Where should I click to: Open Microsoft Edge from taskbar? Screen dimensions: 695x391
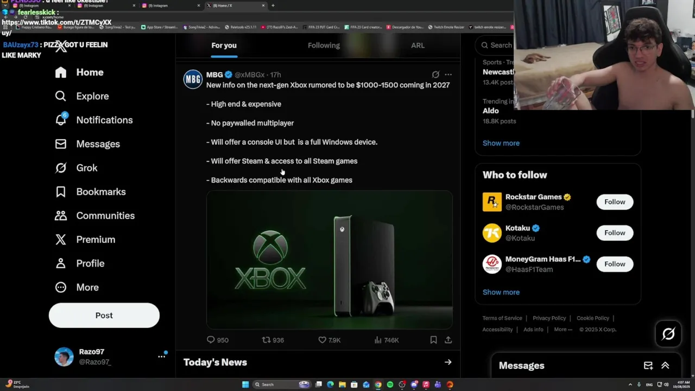pos(330,384)
